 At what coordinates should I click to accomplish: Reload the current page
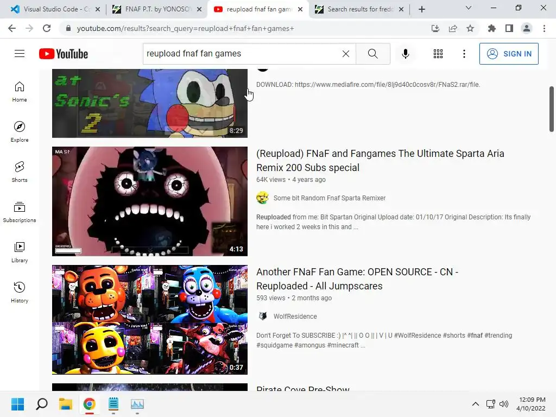(47, 28)
